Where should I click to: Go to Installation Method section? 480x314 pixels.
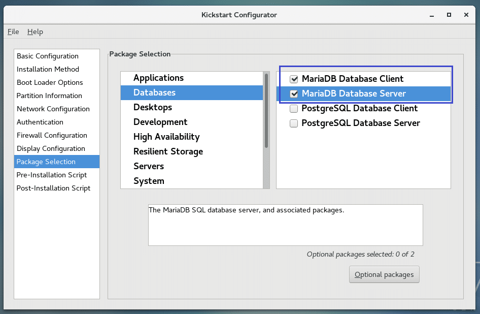(48, 69)
